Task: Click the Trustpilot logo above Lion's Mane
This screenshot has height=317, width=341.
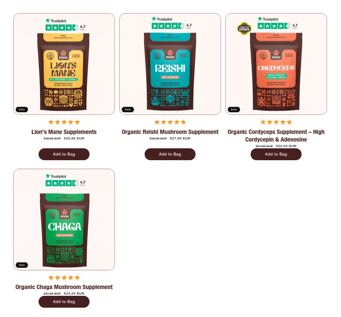Action: 56,21
